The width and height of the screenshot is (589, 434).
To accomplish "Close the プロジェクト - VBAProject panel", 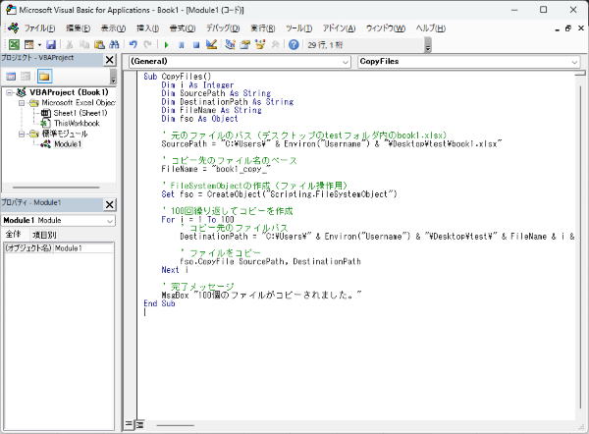I will click(109, 60).
